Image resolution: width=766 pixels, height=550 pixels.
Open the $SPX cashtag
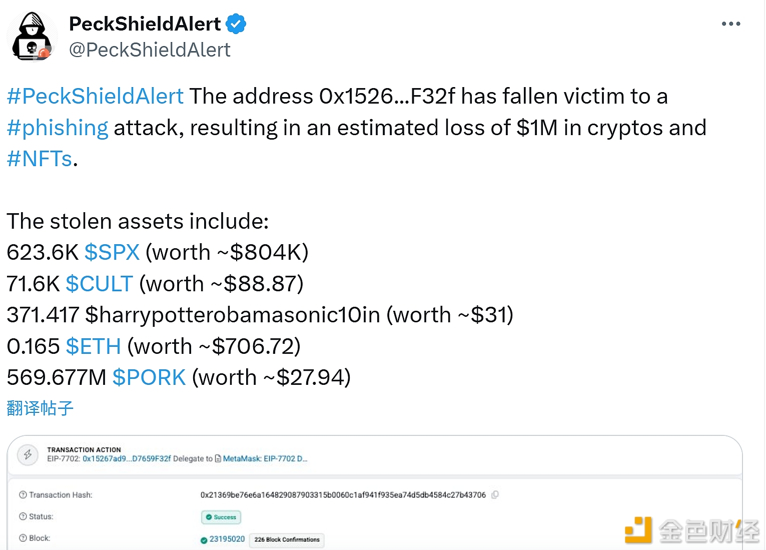point(112,252)
